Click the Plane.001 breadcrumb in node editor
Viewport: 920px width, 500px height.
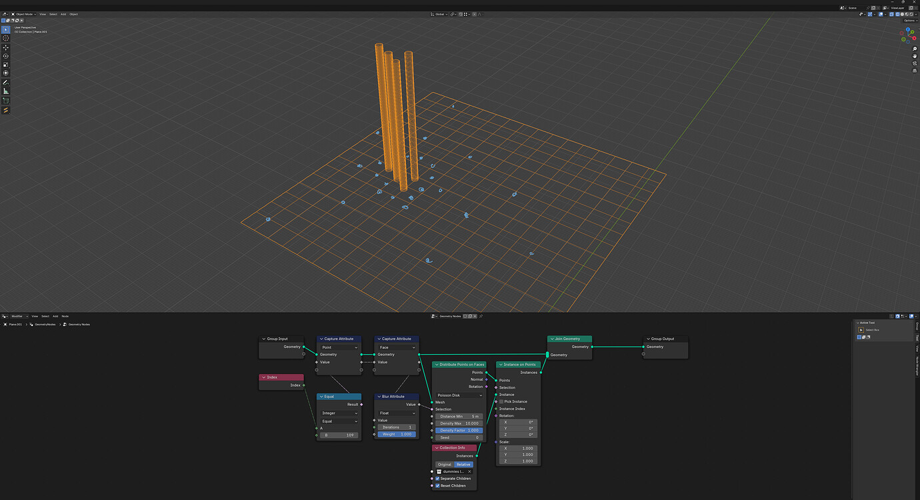(14, 325)
